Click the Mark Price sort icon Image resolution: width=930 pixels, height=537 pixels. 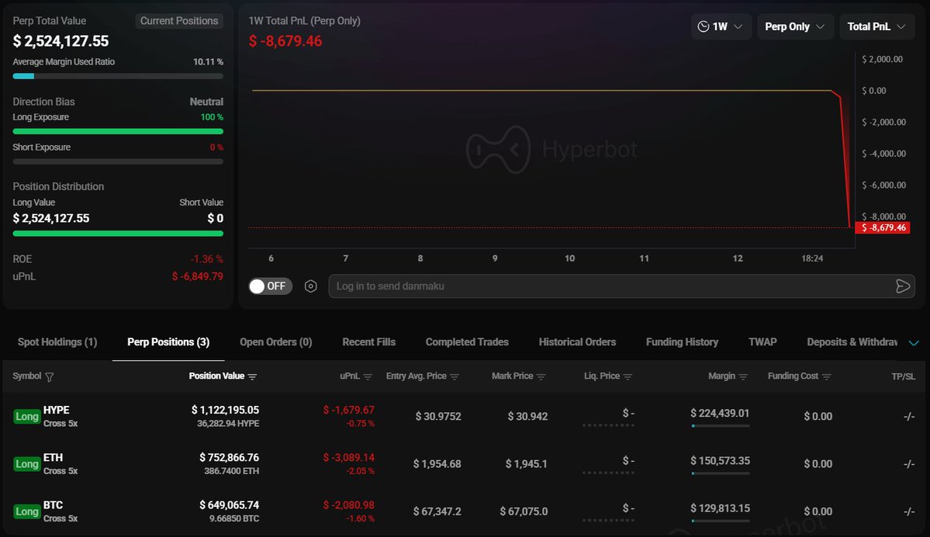541,377
